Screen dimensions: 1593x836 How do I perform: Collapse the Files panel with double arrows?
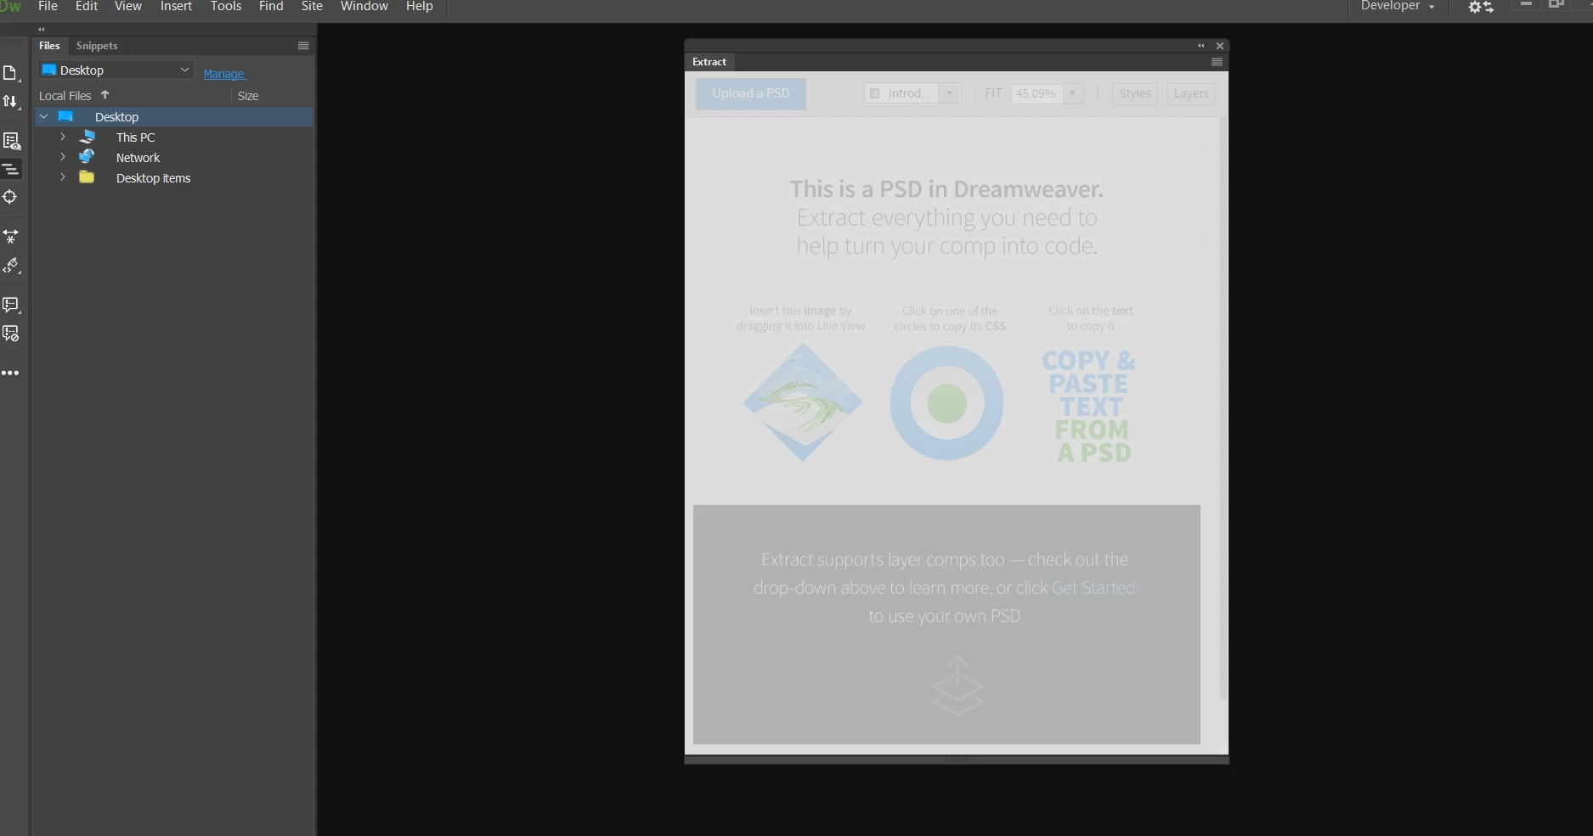pyautogui.click(x=41, y=29)
